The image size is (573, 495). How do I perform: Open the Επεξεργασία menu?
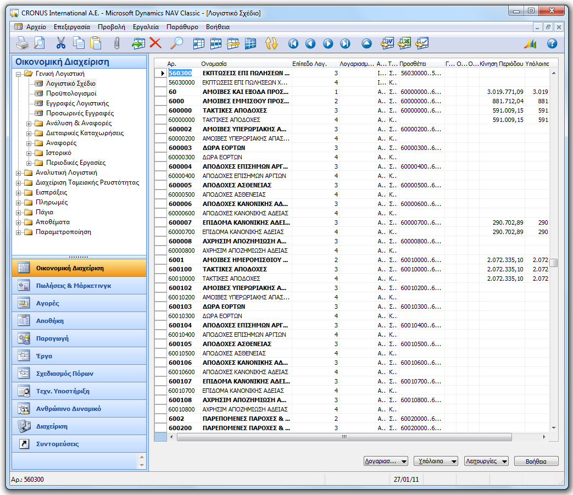point(72,27)
